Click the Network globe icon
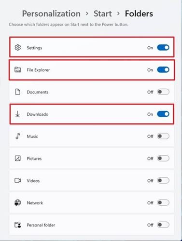The height and width of the screenshot is (241, 182). pos(18,202)
